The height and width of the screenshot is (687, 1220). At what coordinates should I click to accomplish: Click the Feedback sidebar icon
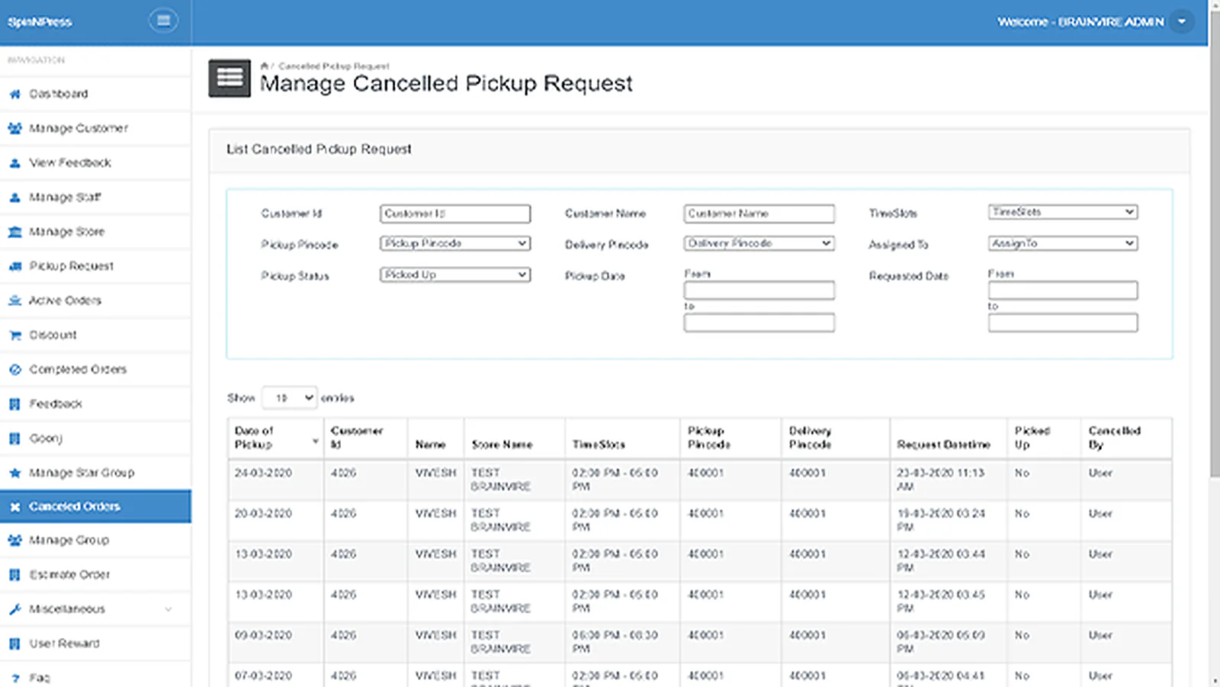pos(14,403)
